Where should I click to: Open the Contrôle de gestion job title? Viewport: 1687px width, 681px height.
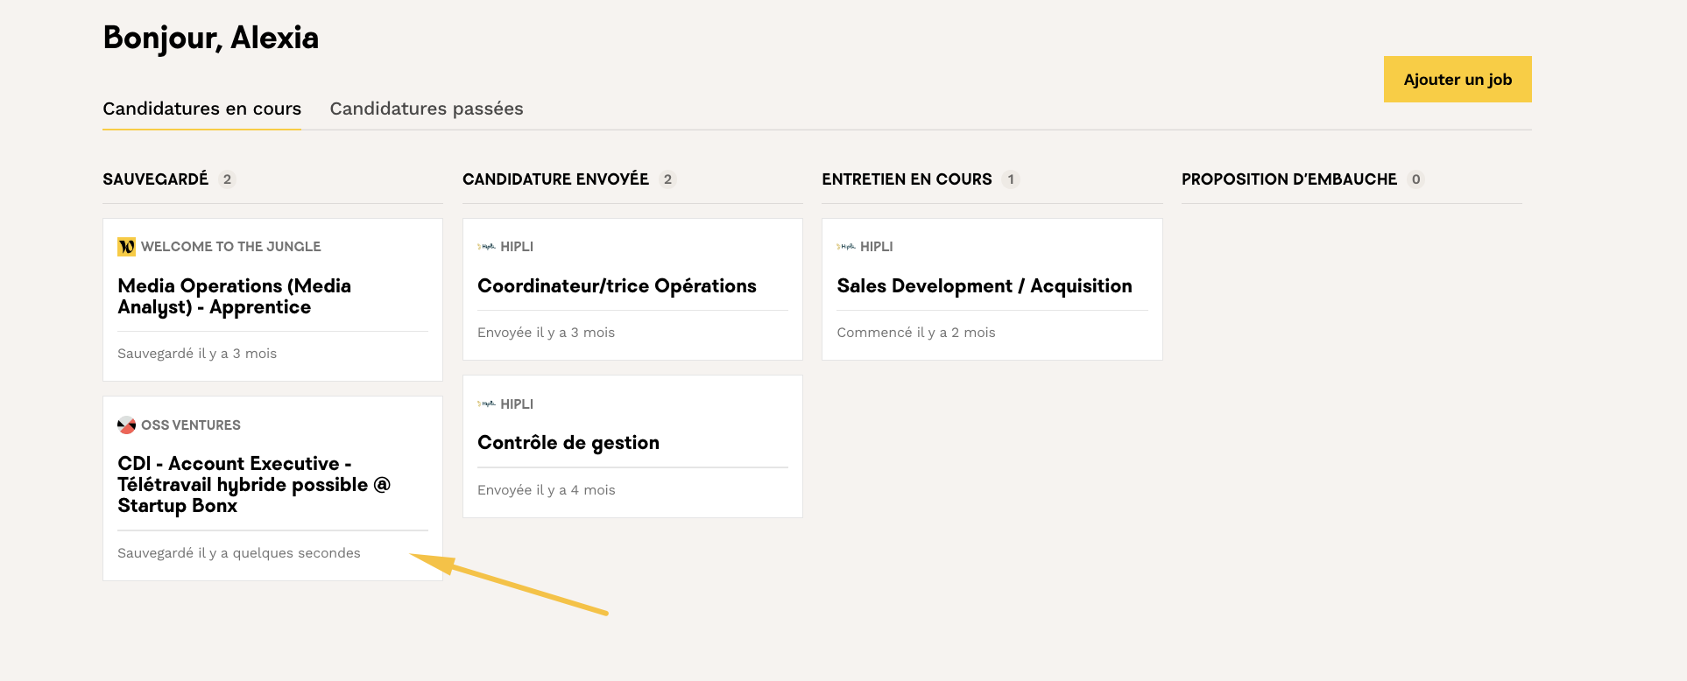coord(568,443)
